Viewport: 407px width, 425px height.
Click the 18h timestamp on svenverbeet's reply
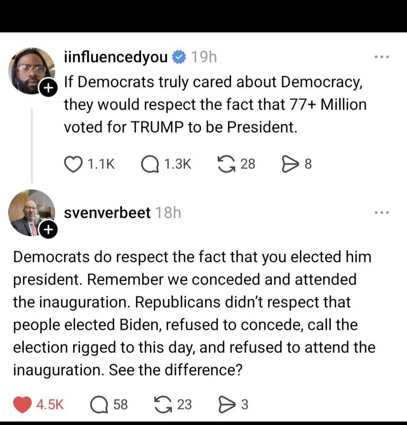(x=168, y=213)
